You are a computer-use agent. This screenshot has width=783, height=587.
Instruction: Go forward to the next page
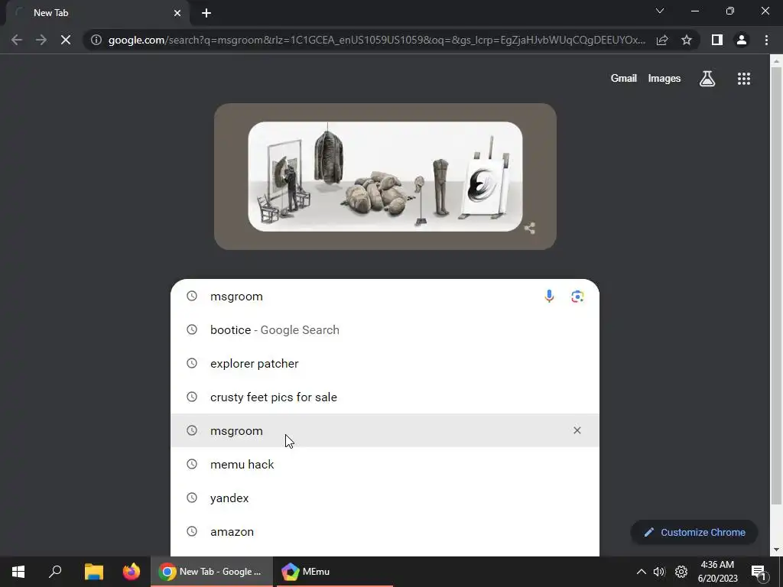coord(41,40)
